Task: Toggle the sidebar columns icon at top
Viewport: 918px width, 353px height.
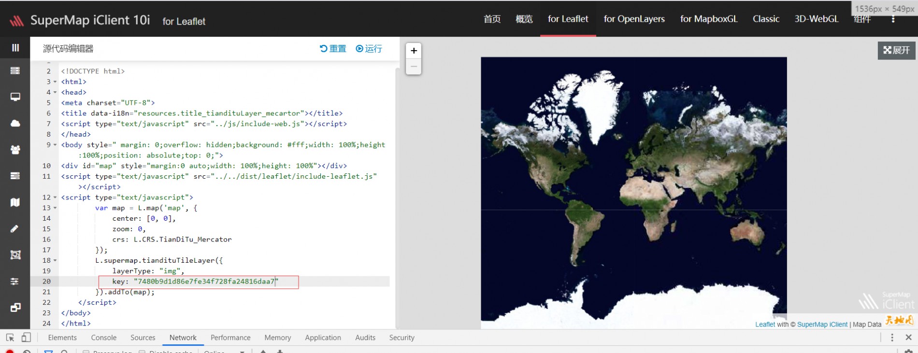Action: [x=15, y=47]
